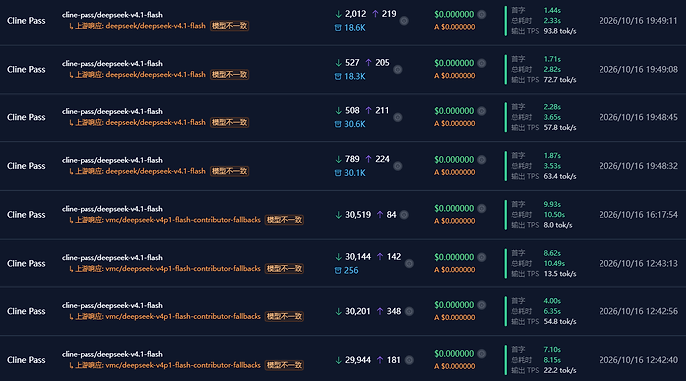This screenshot has width=686, height=381.
Task: Click the output arrow beside 219
Action: [375, 14]
